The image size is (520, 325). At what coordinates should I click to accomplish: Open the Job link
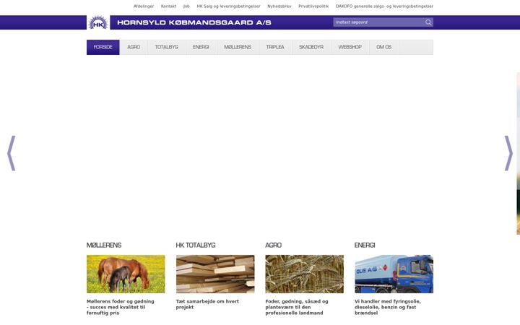click(x=186, y=6)
